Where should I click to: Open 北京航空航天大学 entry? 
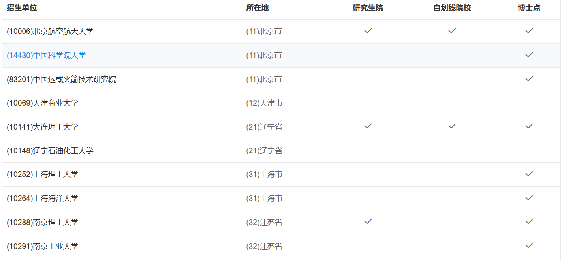(50, 32)
